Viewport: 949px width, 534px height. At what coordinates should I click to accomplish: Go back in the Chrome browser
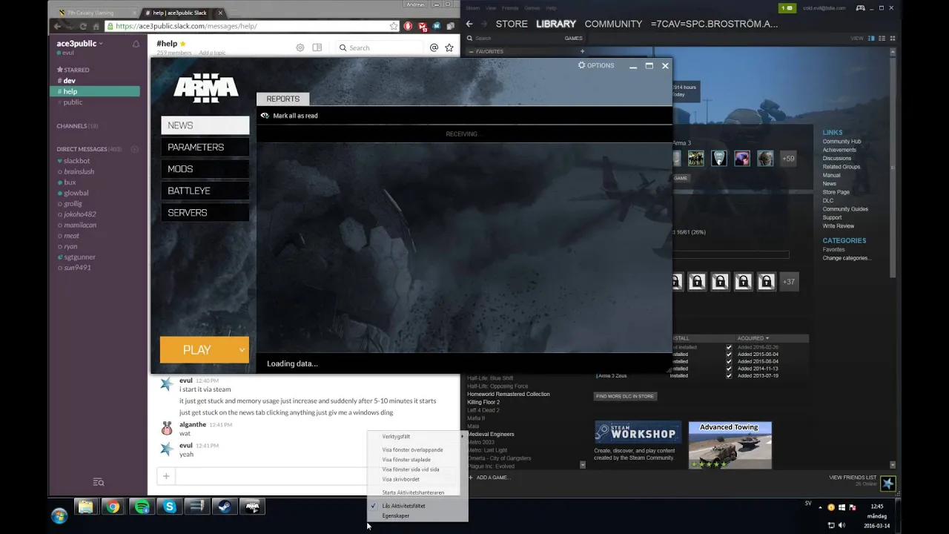(x=57, y=26)
